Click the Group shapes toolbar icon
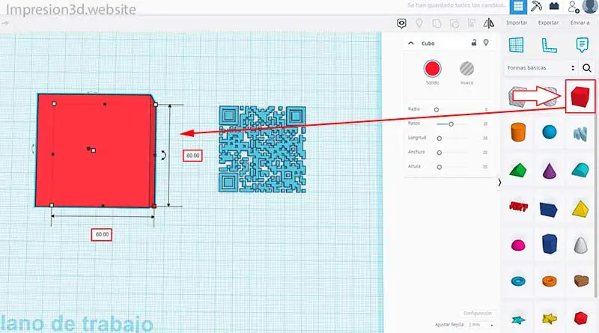 pyautogui.click(x=437, y=23)
